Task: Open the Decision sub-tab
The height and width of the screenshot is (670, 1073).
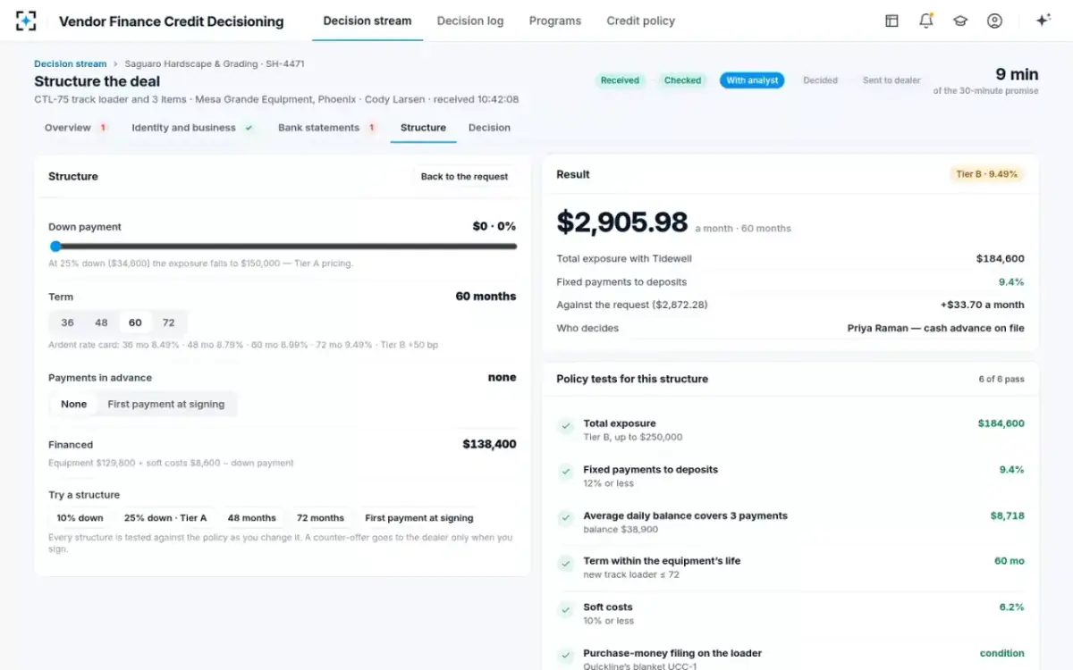Action: (x=489, y=128)
